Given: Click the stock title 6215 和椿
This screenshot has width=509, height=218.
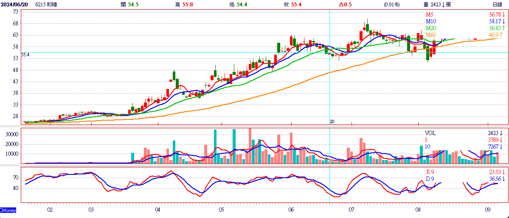Looking at the screenshot, I should pyautogui.click(x=37, y=5).
